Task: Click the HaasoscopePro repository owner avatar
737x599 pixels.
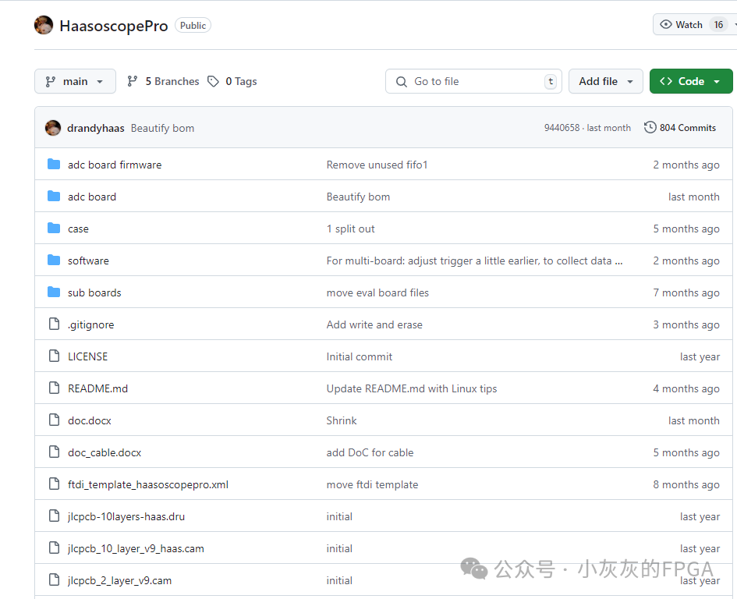Action: click(x=44, y=25)
